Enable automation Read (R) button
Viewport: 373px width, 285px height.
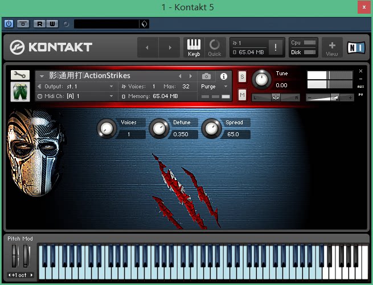(x=39, y=24)
